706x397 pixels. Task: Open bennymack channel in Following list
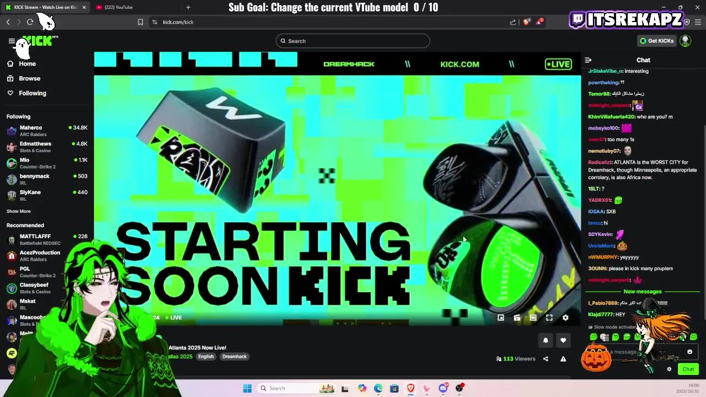pos(47,179)
